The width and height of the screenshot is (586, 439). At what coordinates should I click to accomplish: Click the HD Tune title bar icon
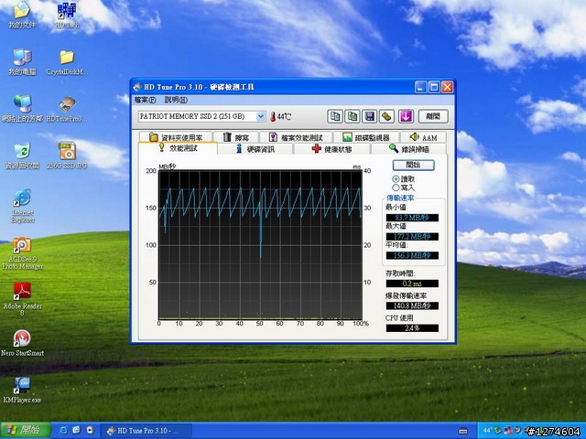click(x=137, y=87)
